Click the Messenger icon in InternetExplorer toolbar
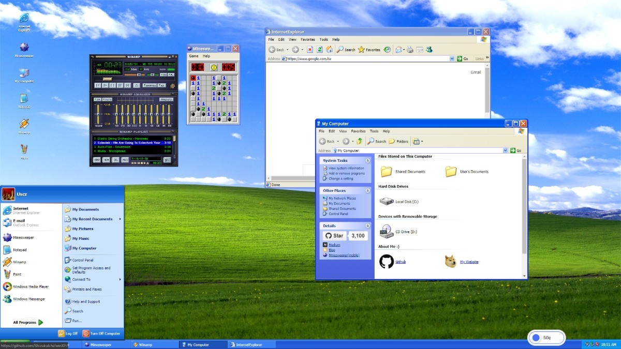 coord(429,50)
